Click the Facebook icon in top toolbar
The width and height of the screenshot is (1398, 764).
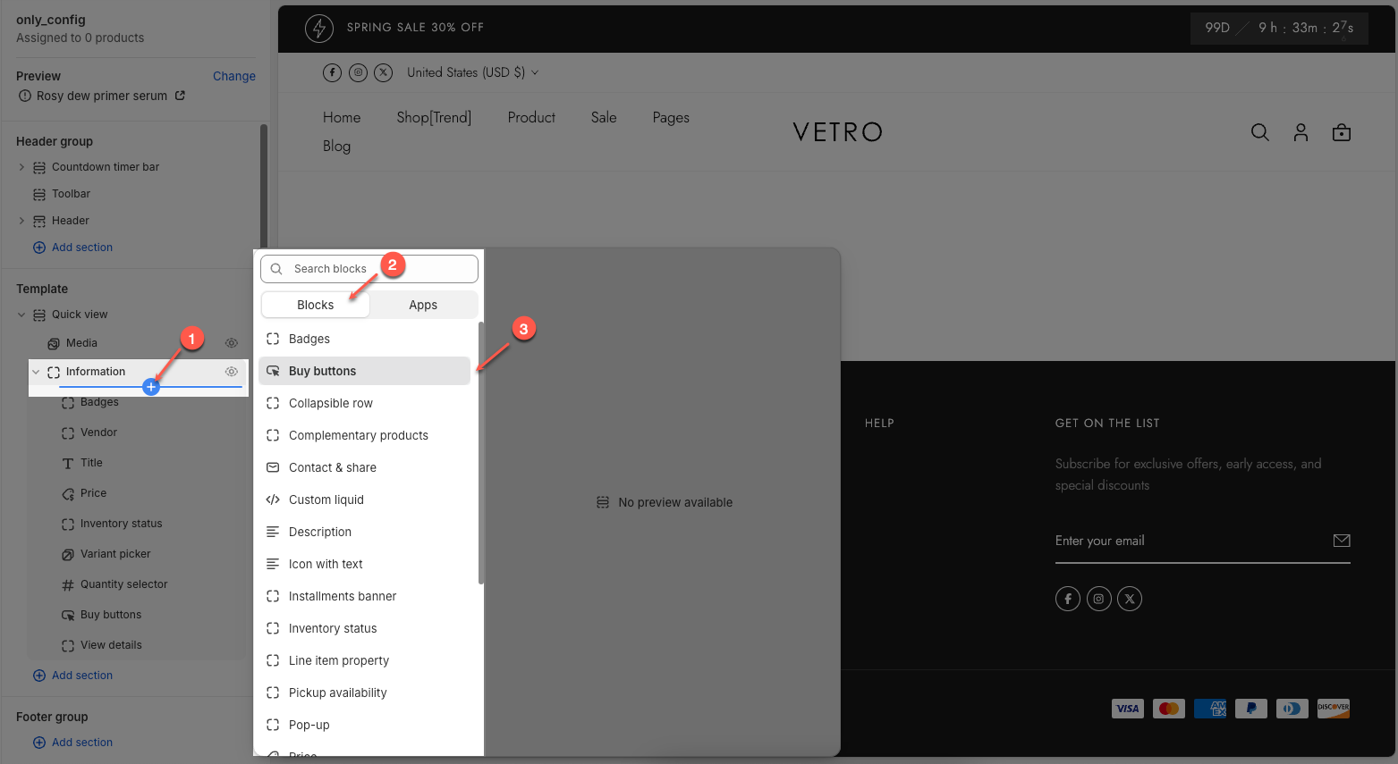332,72
